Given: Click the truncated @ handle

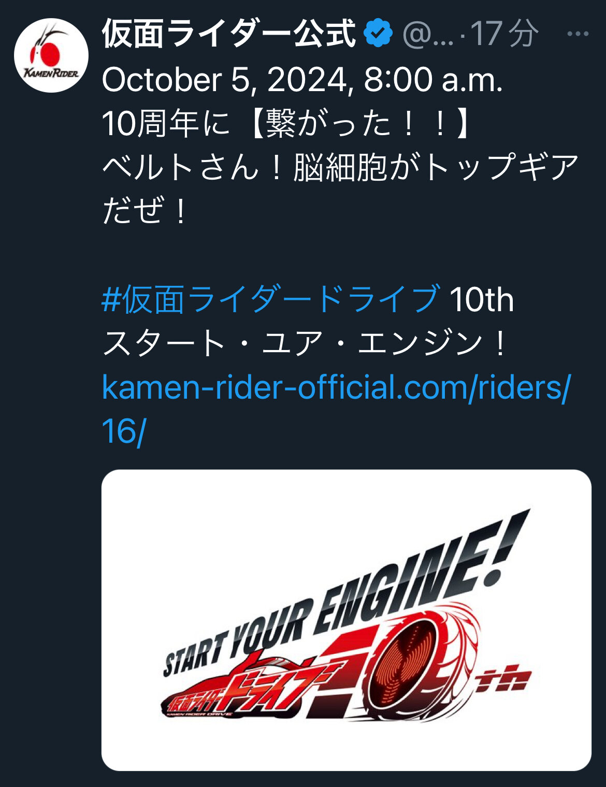Looking at the screenshot, I should coord(428,35).
